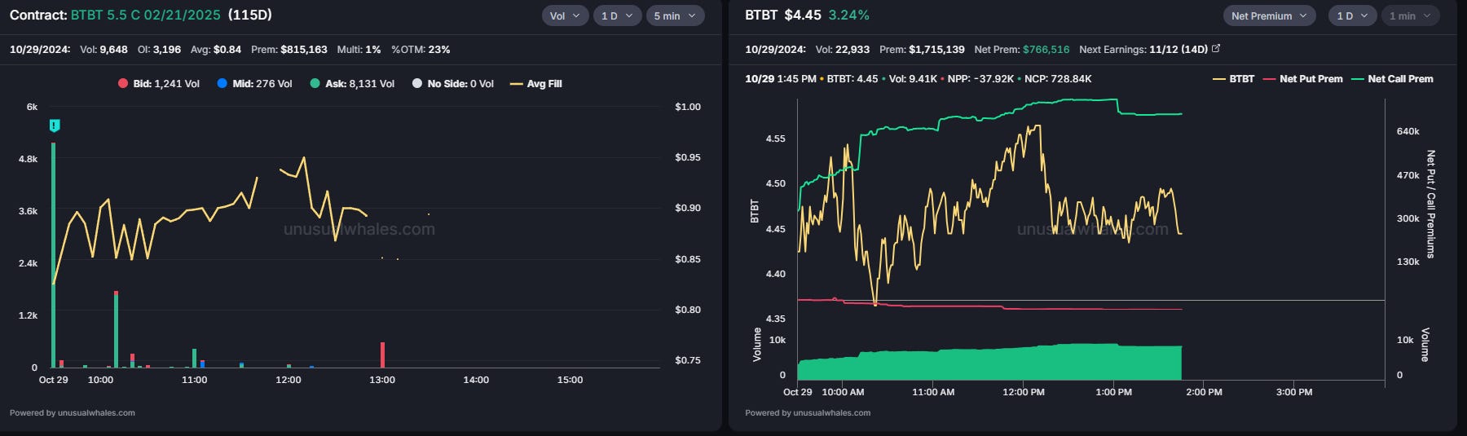Image resolution: width=1467 pixels, height=436 pixels.
Task: Click the Next Earnings 11/12 (14D) text
Action: [x=1143, y=49]
